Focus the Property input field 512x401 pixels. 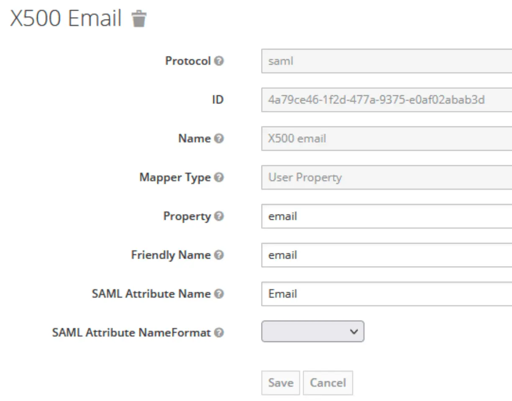coord(387,216)
